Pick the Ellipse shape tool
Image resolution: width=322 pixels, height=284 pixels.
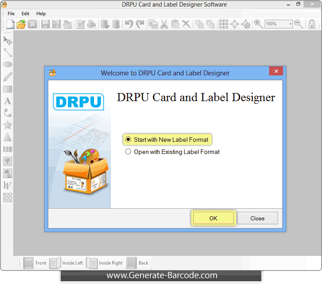point(8,65)
